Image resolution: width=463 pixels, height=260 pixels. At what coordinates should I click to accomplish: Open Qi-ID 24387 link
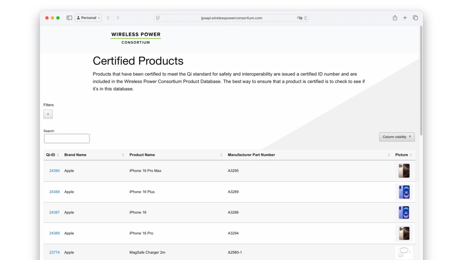tap(54, 212)
